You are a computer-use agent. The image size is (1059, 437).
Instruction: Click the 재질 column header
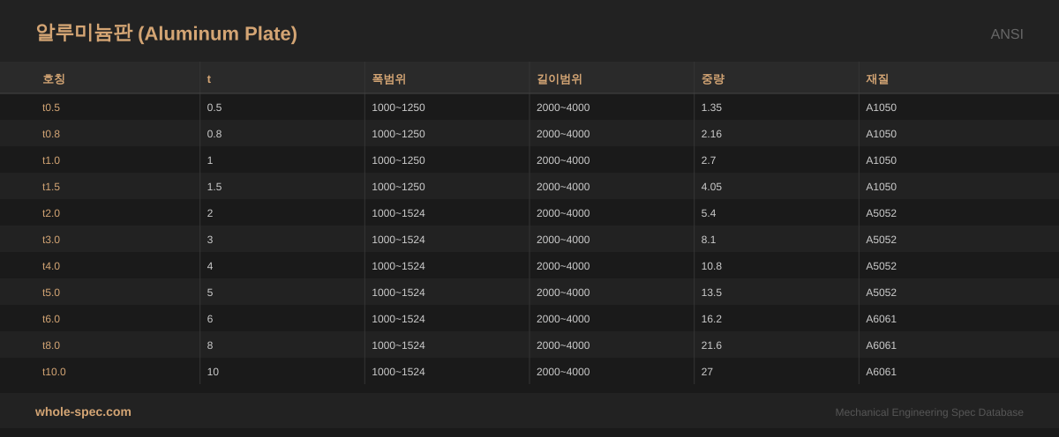click(877, 78)
